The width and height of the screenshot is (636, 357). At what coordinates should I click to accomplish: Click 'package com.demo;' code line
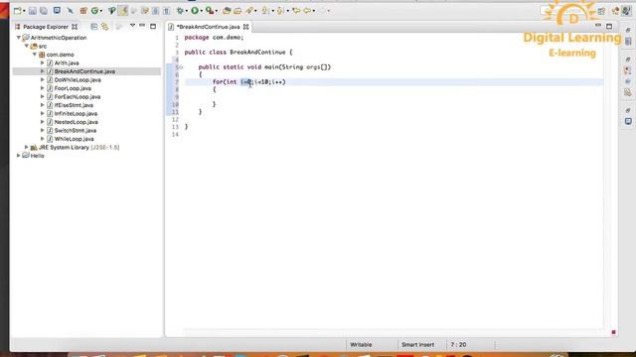click(214, 38)
